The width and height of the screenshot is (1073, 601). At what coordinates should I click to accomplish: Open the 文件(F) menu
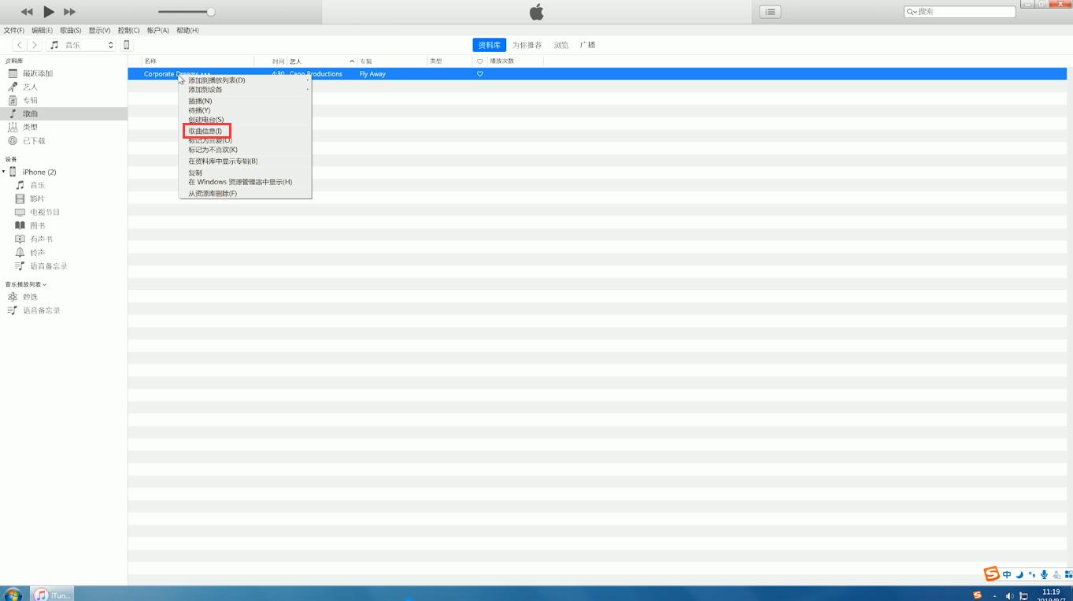click(13, 31)
